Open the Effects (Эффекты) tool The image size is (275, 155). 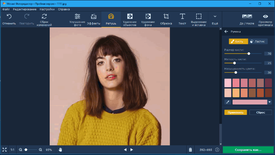pos(94,16)
